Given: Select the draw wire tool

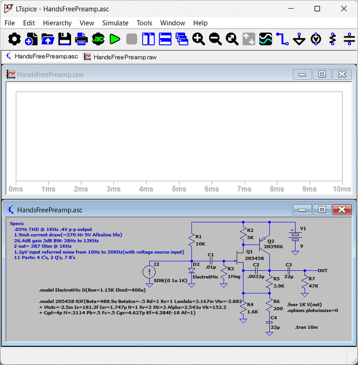Looking at the screenshot, I should click(x=283, y=39).
